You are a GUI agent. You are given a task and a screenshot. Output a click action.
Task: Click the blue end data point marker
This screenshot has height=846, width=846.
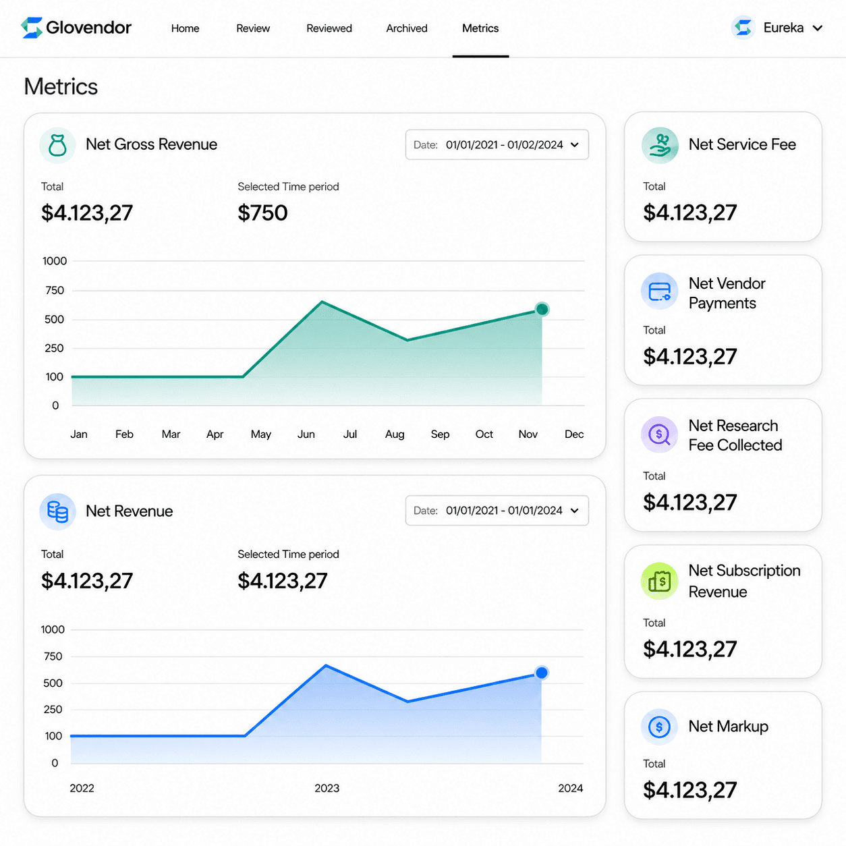(x=541, y=673)
